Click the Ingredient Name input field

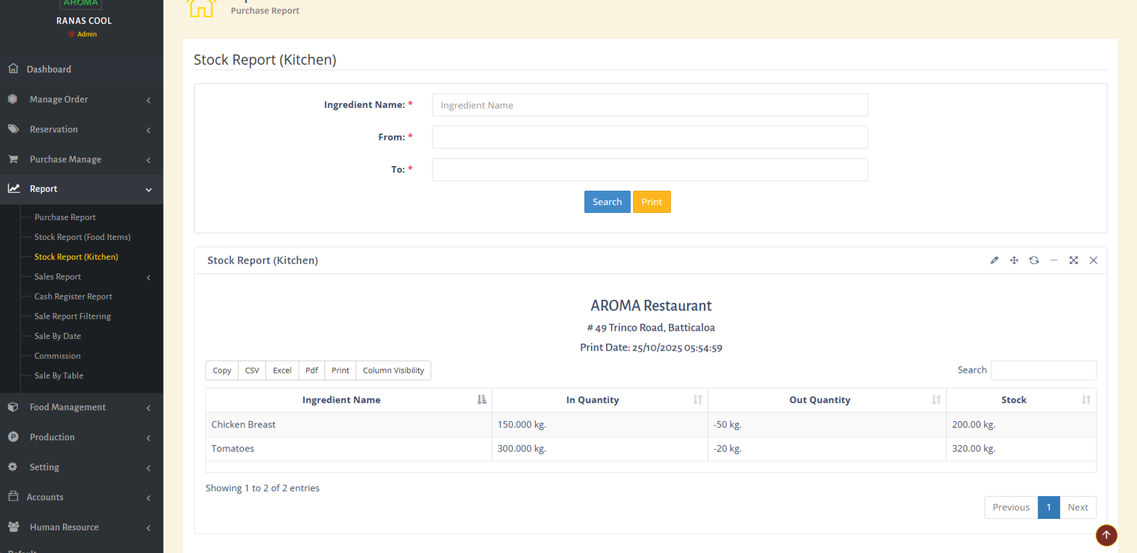(650, 105)
